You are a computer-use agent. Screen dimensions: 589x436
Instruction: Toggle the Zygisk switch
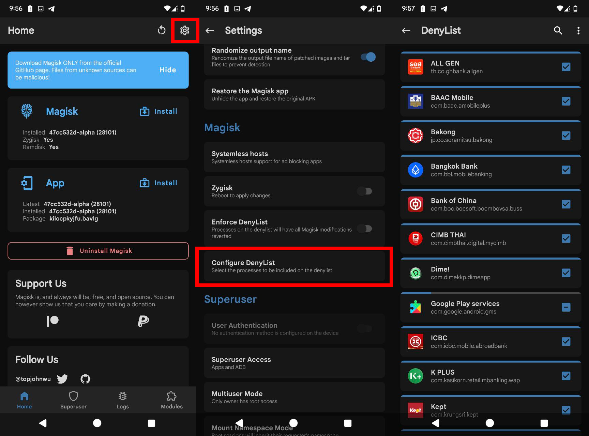point(365,191)
